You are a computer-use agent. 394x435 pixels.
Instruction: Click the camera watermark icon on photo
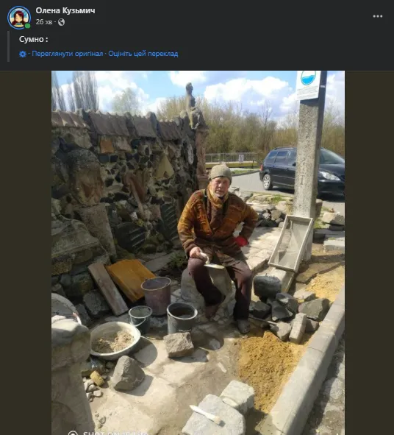(73, 433)
